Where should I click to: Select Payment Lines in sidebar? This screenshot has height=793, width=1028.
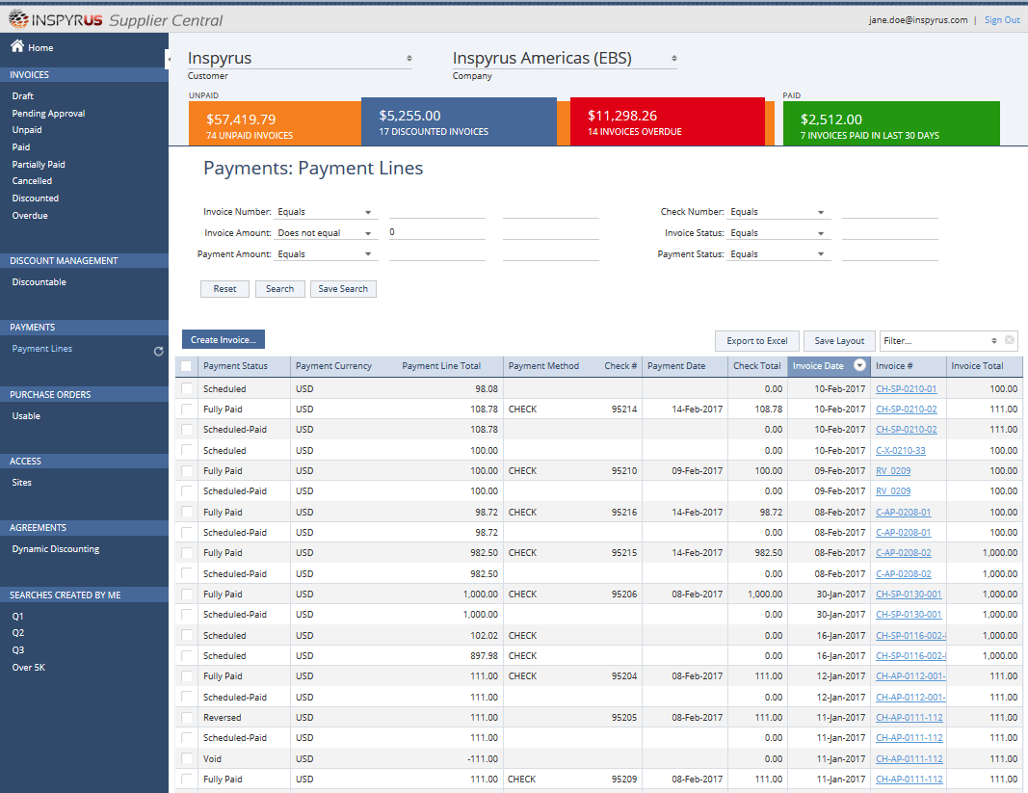pos(42,348)
